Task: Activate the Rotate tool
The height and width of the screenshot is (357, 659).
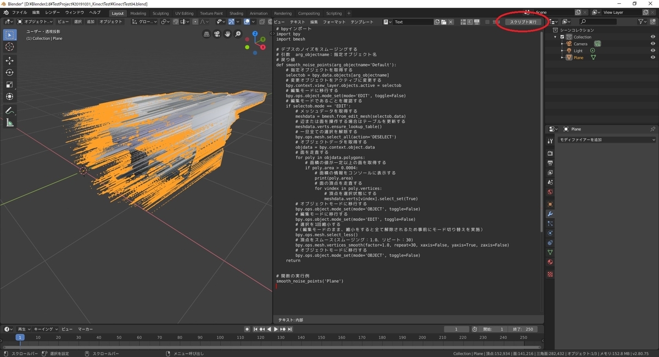Action: point(10,72)
